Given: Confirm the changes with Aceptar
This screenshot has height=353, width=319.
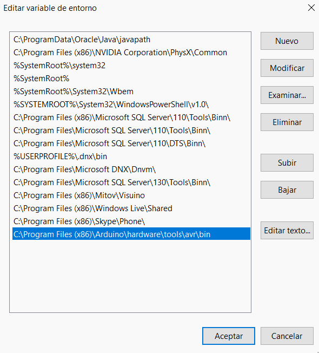Looking at the screenshot, I should coord(229,336).
